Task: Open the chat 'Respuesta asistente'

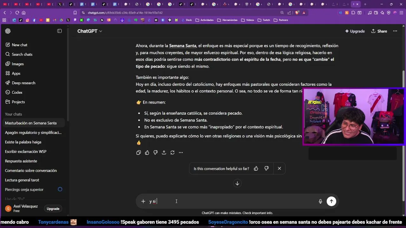Action: coord(34,161)
